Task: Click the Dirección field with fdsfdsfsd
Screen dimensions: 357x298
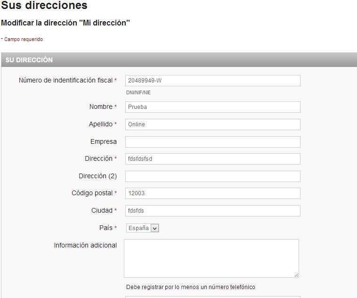Action: tap(212, 159)
